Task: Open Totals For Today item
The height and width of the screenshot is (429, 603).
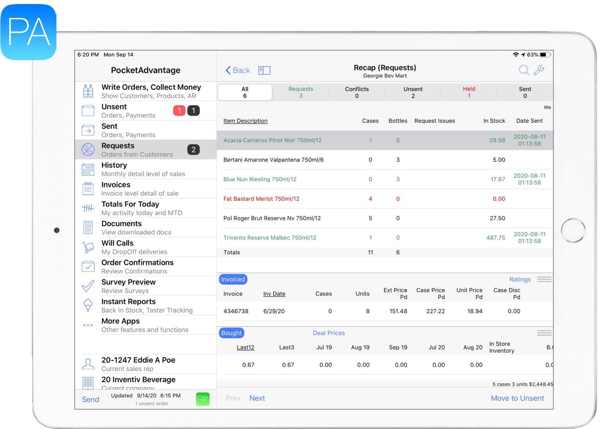Action: pos(146,208)
